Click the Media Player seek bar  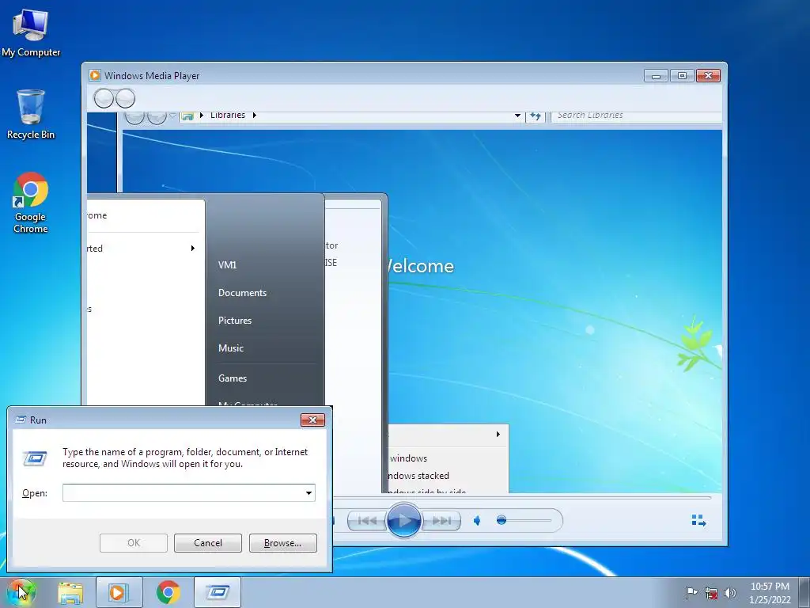pos(522,498)
